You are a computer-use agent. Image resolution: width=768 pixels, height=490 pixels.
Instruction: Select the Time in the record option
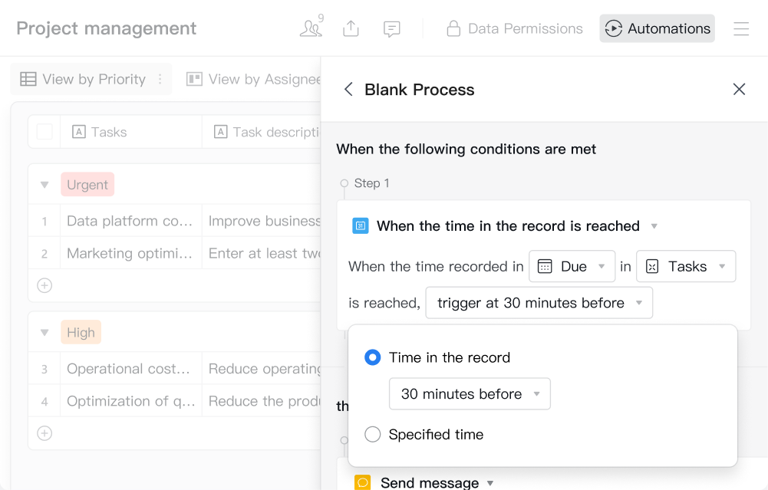click(x=373, y=357)
